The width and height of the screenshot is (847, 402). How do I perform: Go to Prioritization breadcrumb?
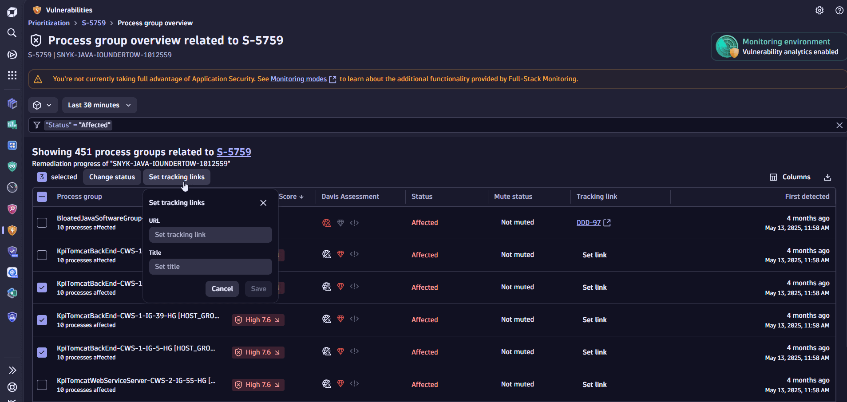pyautogui.click(x=49, y=23)
